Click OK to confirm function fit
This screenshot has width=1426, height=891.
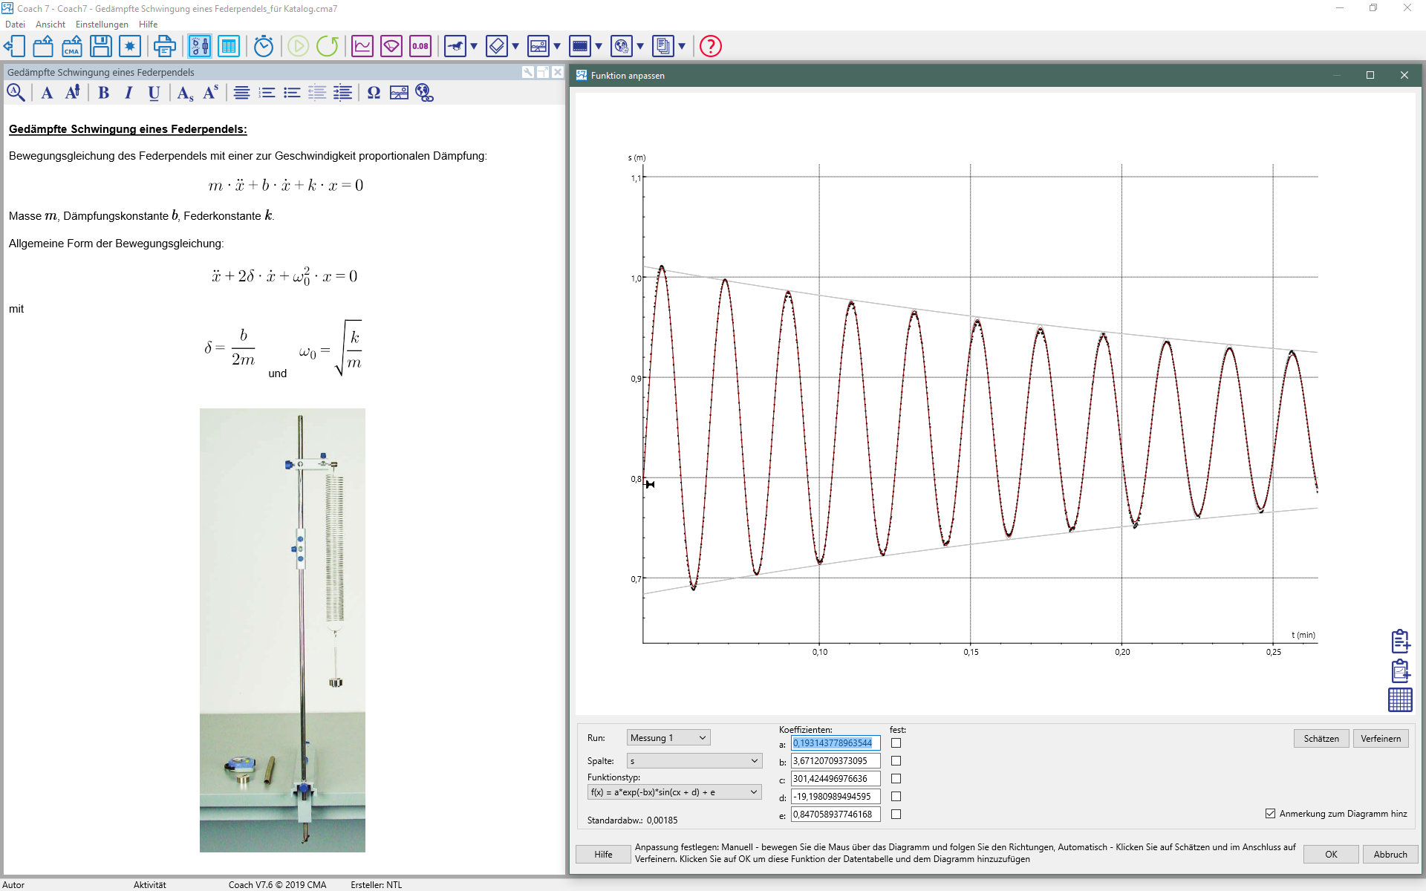pos(1330,854)
